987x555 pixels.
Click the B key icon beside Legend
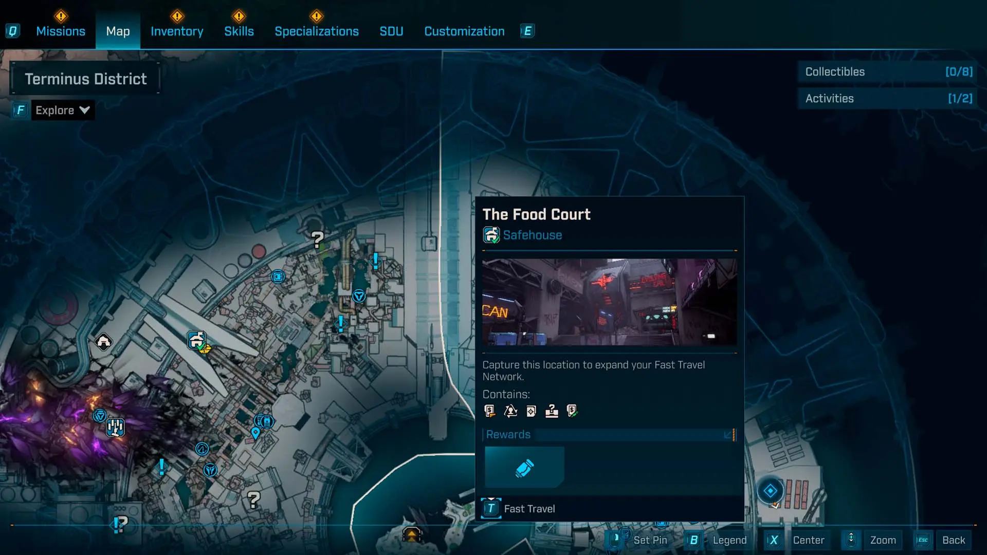coord(693,540)
